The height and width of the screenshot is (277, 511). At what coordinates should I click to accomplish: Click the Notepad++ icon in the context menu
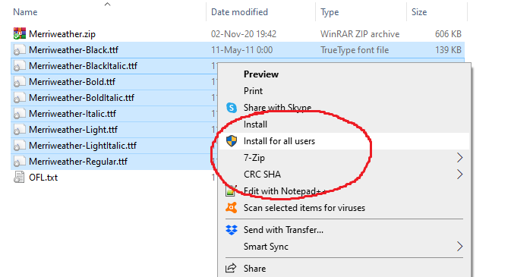coord(230,190)
